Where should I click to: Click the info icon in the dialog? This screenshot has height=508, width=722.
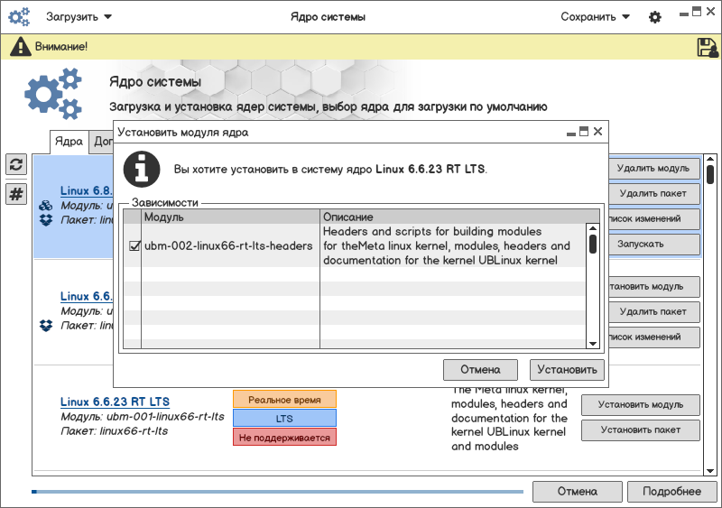(142, 169)
